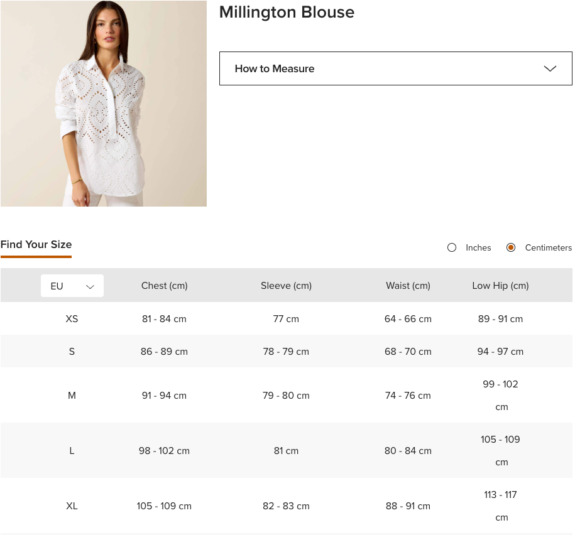Image resolution: width=575 pixels, height=535 pixels.
Task: Select the XS size row label
Action: click(x=72, y=319)
